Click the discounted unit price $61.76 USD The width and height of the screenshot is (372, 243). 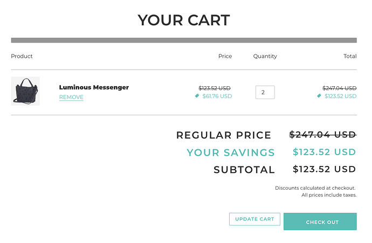click(217, 96)
